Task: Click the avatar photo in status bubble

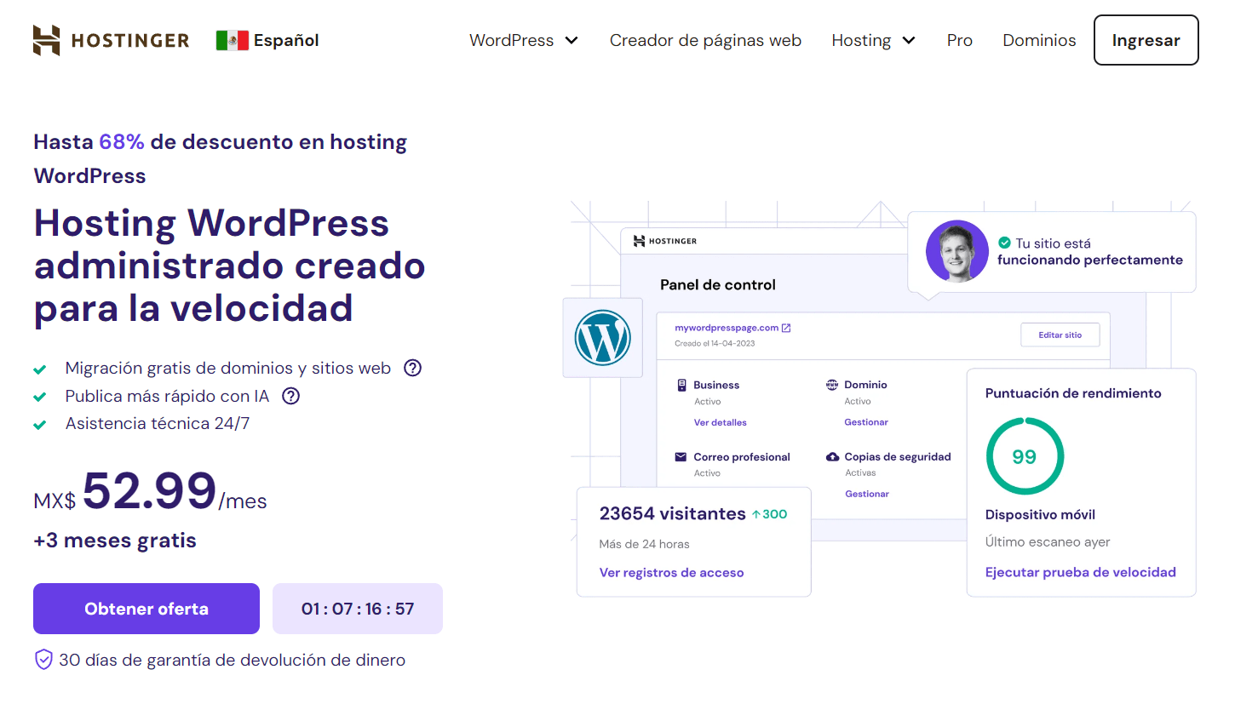Action: click(957, 251)
